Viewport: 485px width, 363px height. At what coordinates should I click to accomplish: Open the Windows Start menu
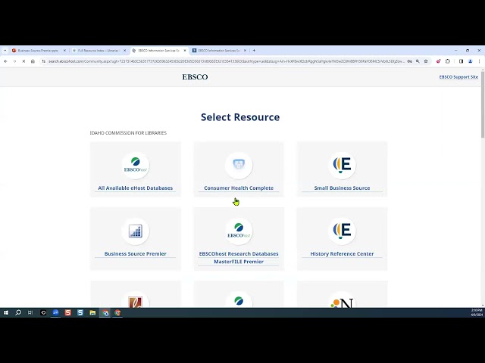(x=6, y=312)
